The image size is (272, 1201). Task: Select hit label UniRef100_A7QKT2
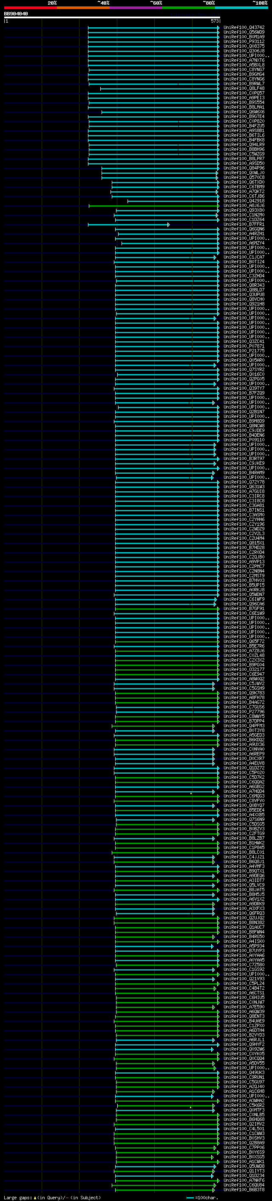244,192
